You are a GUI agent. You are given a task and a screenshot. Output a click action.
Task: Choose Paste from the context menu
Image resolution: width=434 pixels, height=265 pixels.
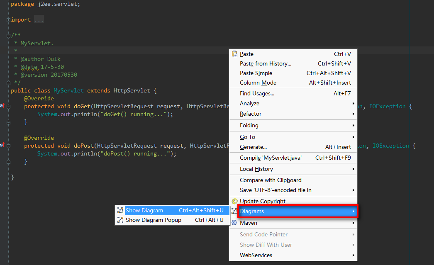click(293, 54)
